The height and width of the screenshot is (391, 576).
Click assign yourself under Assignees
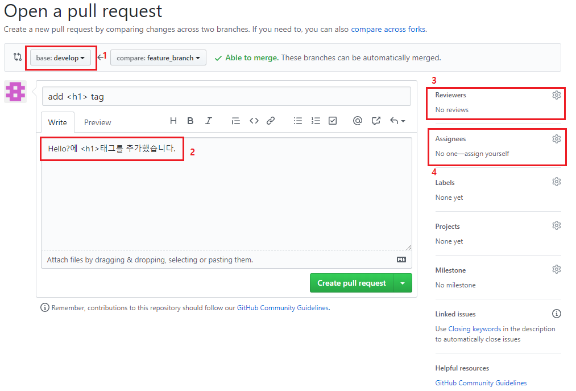tap(487, 154)
